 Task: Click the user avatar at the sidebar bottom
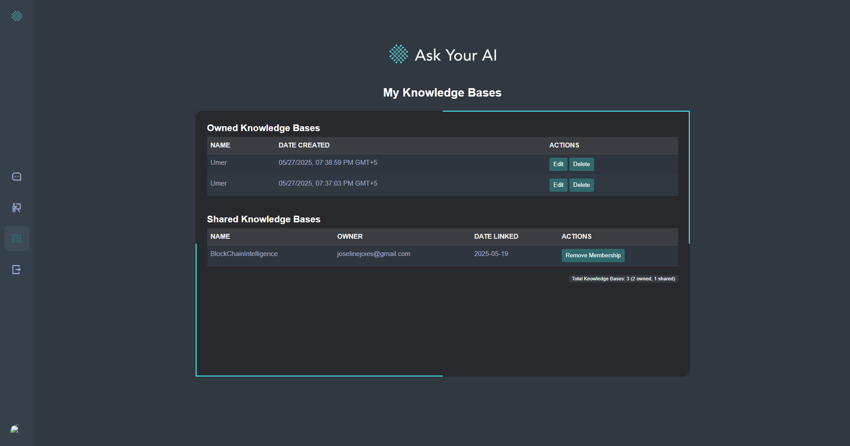pos(14,429)
